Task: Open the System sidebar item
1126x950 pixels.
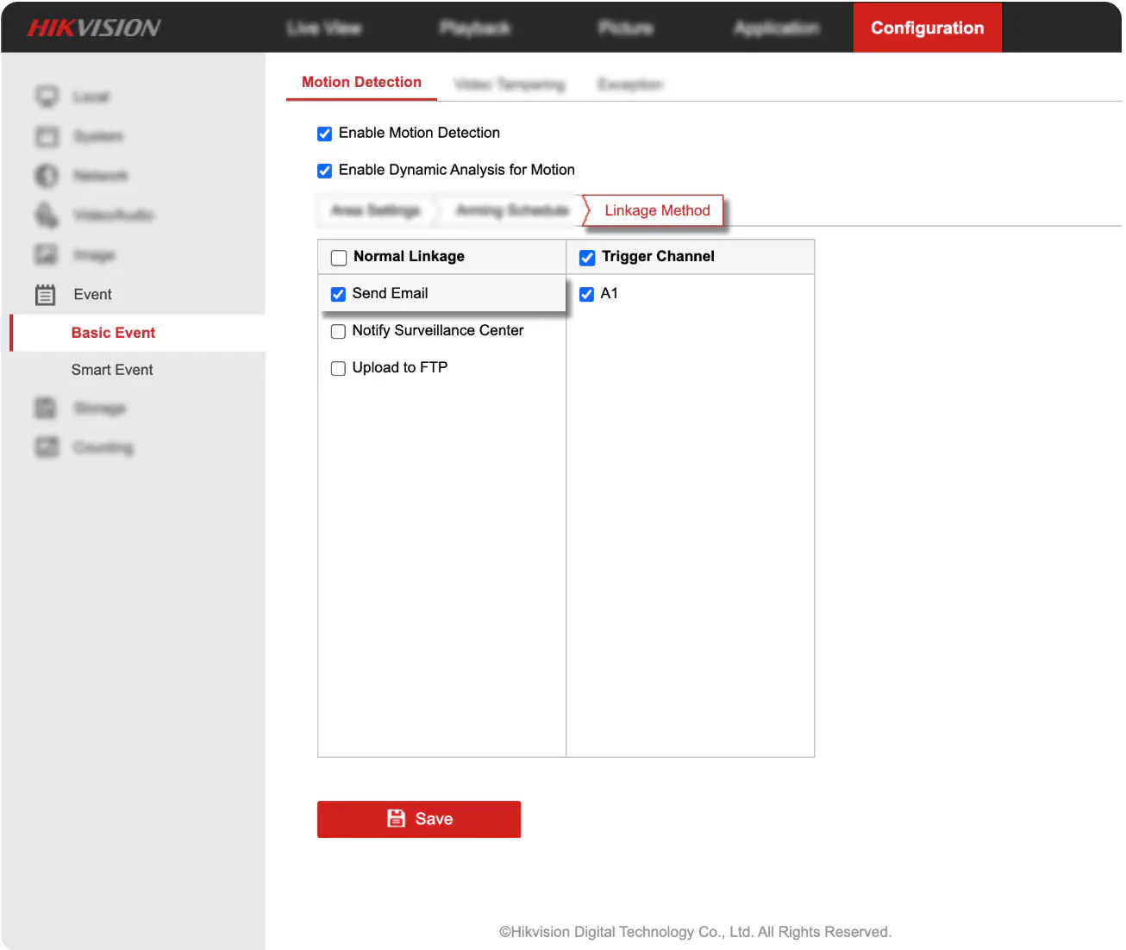Action: pyautogui.click(x=97, y=136)
